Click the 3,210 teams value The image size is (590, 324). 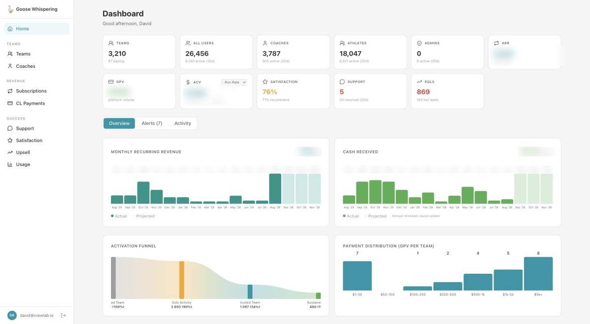pyautogui.click(x=117, y=54)
